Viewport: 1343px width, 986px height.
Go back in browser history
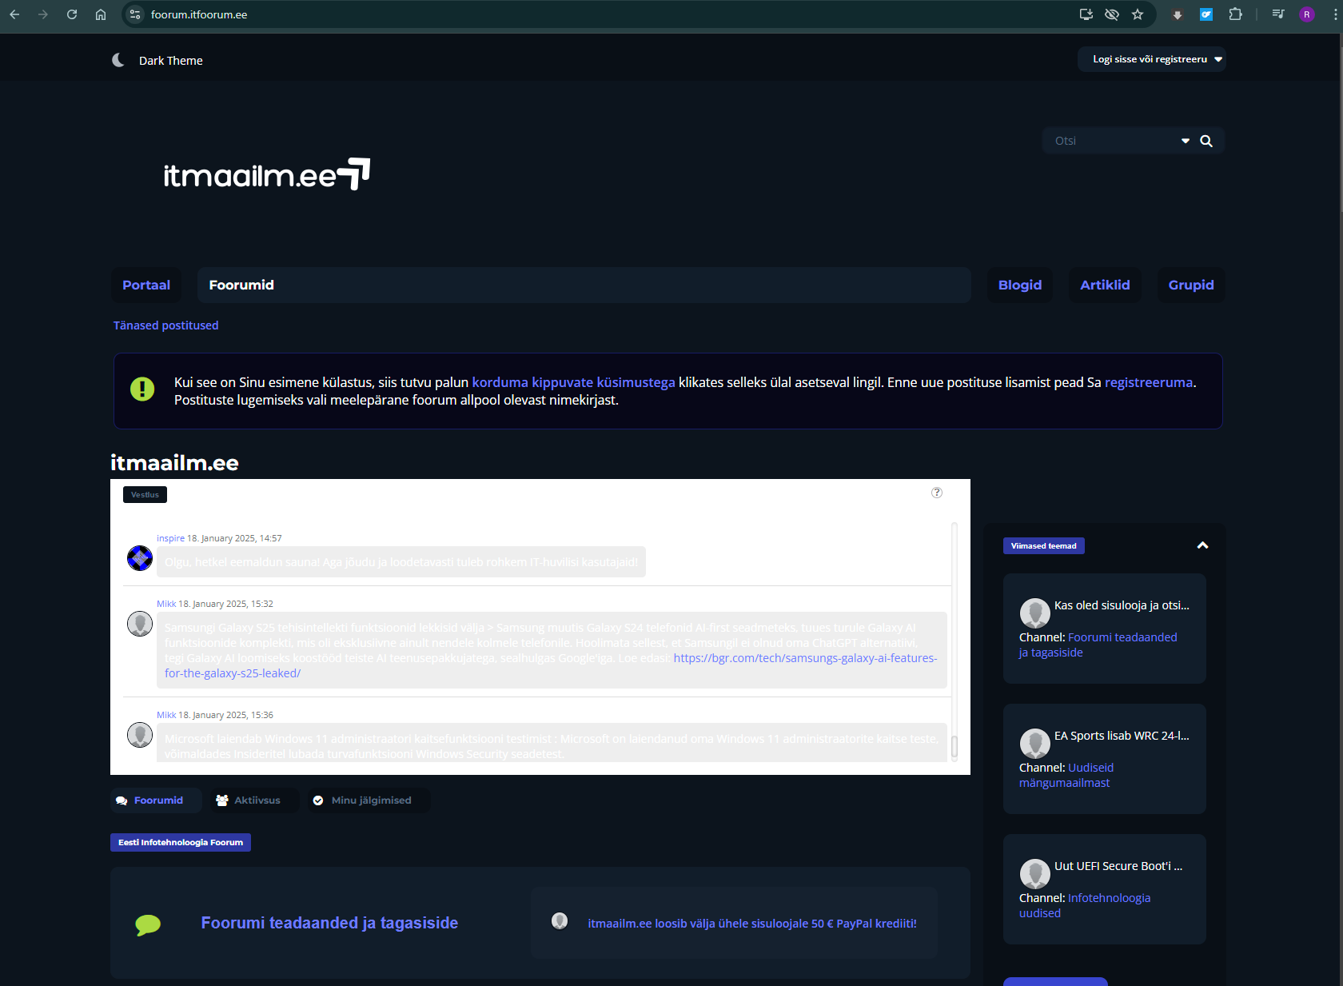coord(14,14)
